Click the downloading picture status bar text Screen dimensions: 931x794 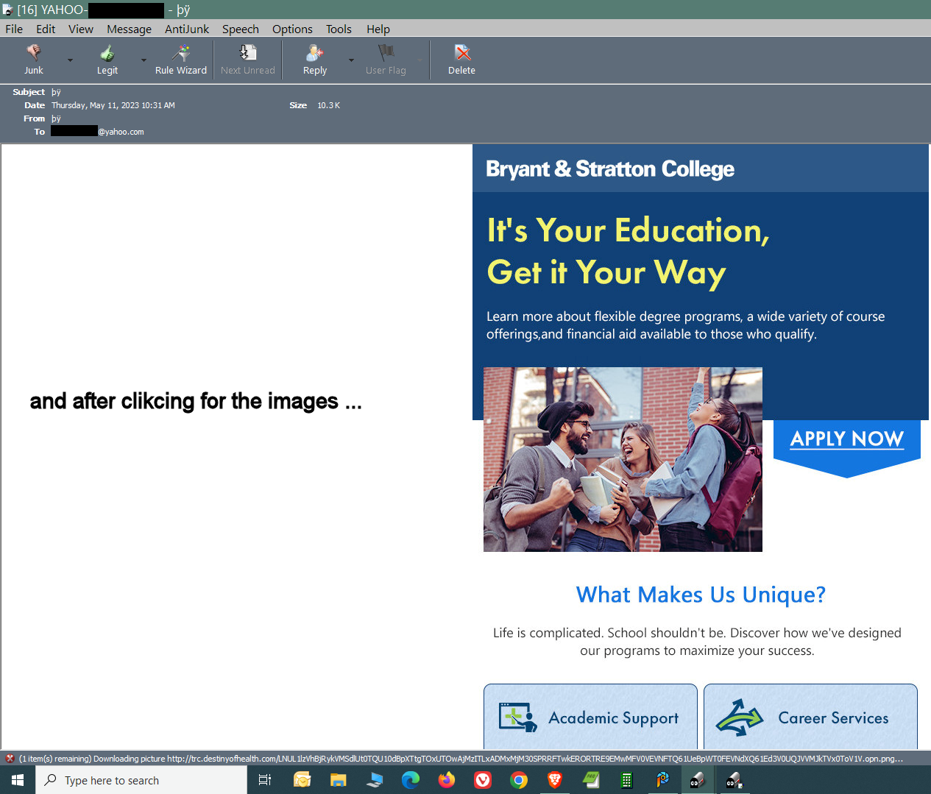click(461, 759)
